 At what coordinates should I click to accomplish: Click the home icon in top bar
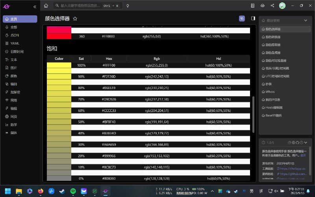[x=46, y=6]
